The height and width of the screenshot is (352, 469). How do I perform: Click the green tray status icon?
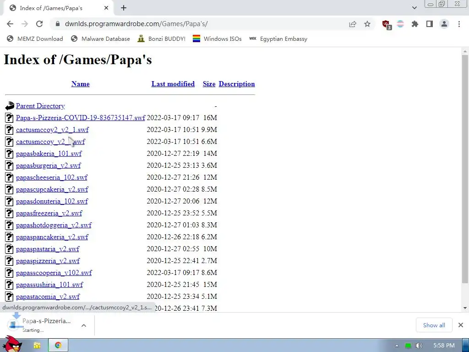(408, 346)
